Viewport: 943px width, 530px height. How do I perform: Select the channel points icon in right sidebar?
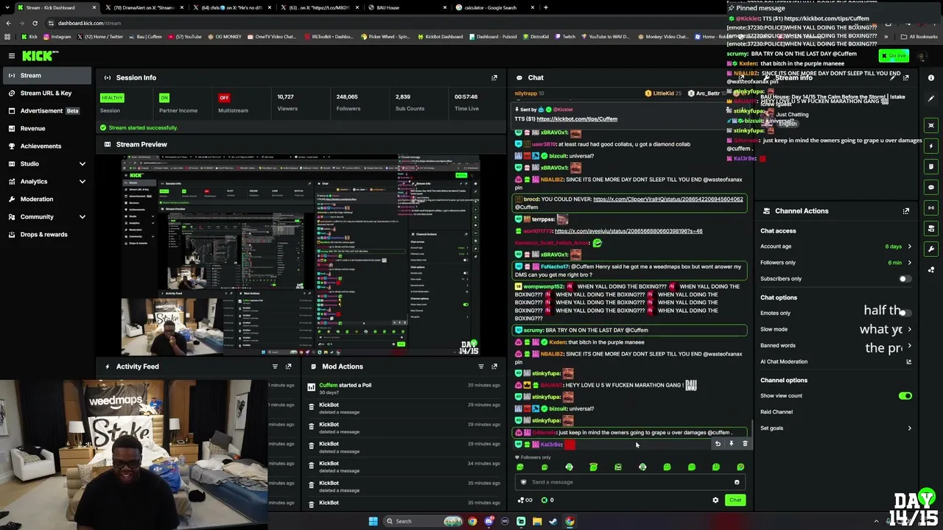pos(931,269)
